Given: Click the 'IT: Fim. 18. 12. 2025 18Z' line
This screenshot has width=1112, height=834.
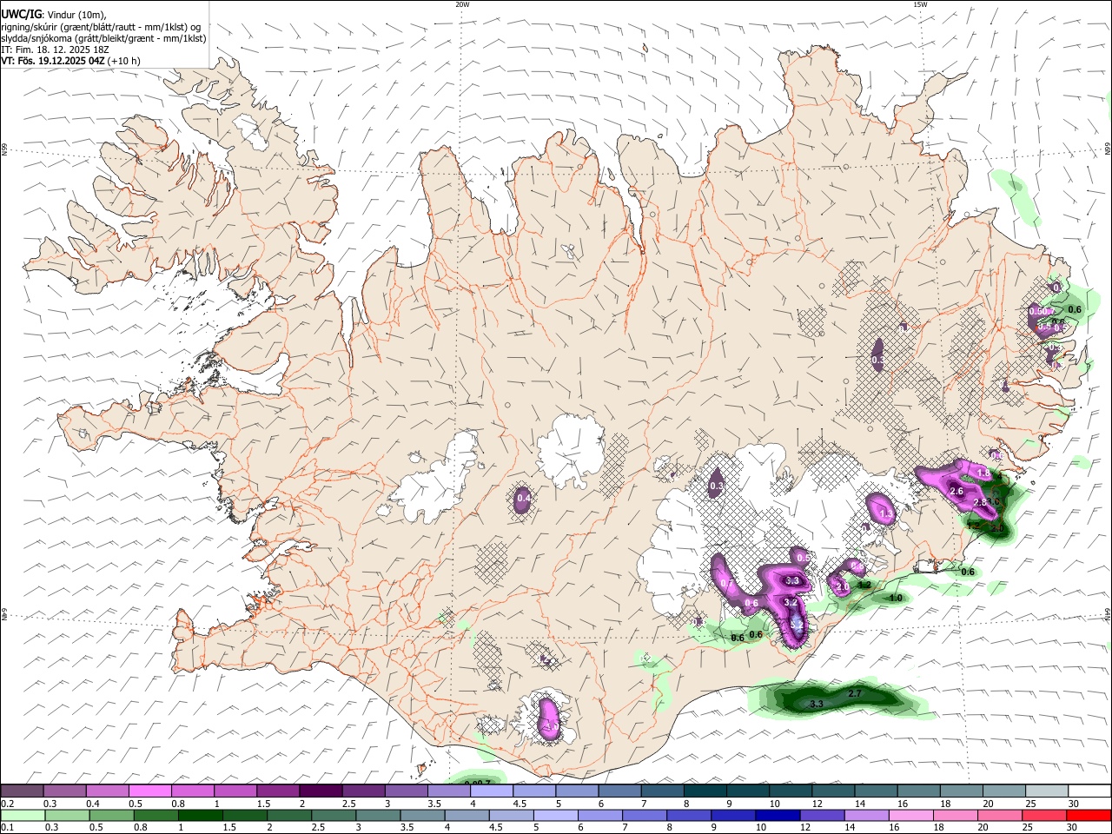Looking at the screenshot, I should pos(56,50).
